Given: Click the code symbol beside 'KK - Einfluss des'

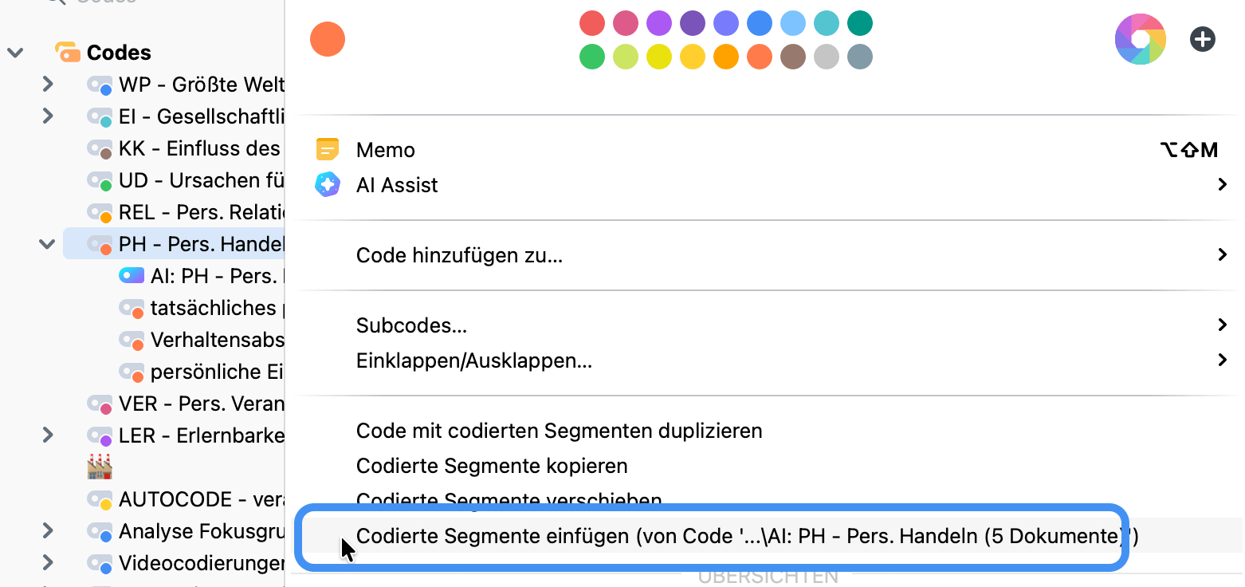Looking at the screenshot, I should click(x=100, y=148).
